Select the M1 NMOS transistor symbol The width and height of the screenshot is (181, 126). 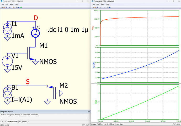[31, 53]
